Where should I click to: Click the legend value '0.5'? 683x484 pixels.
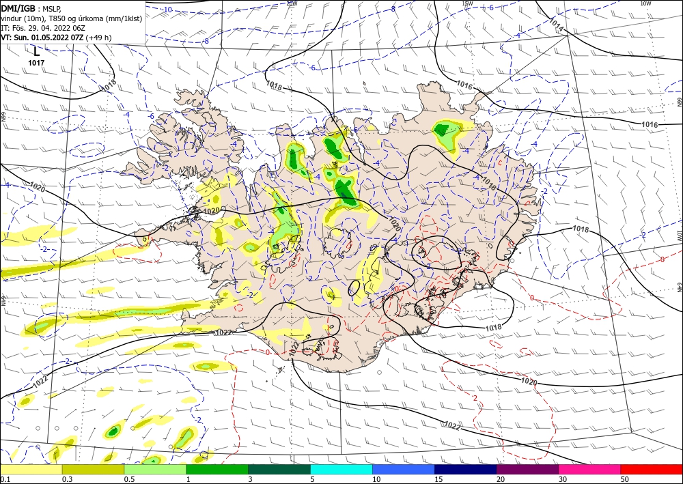129,479
